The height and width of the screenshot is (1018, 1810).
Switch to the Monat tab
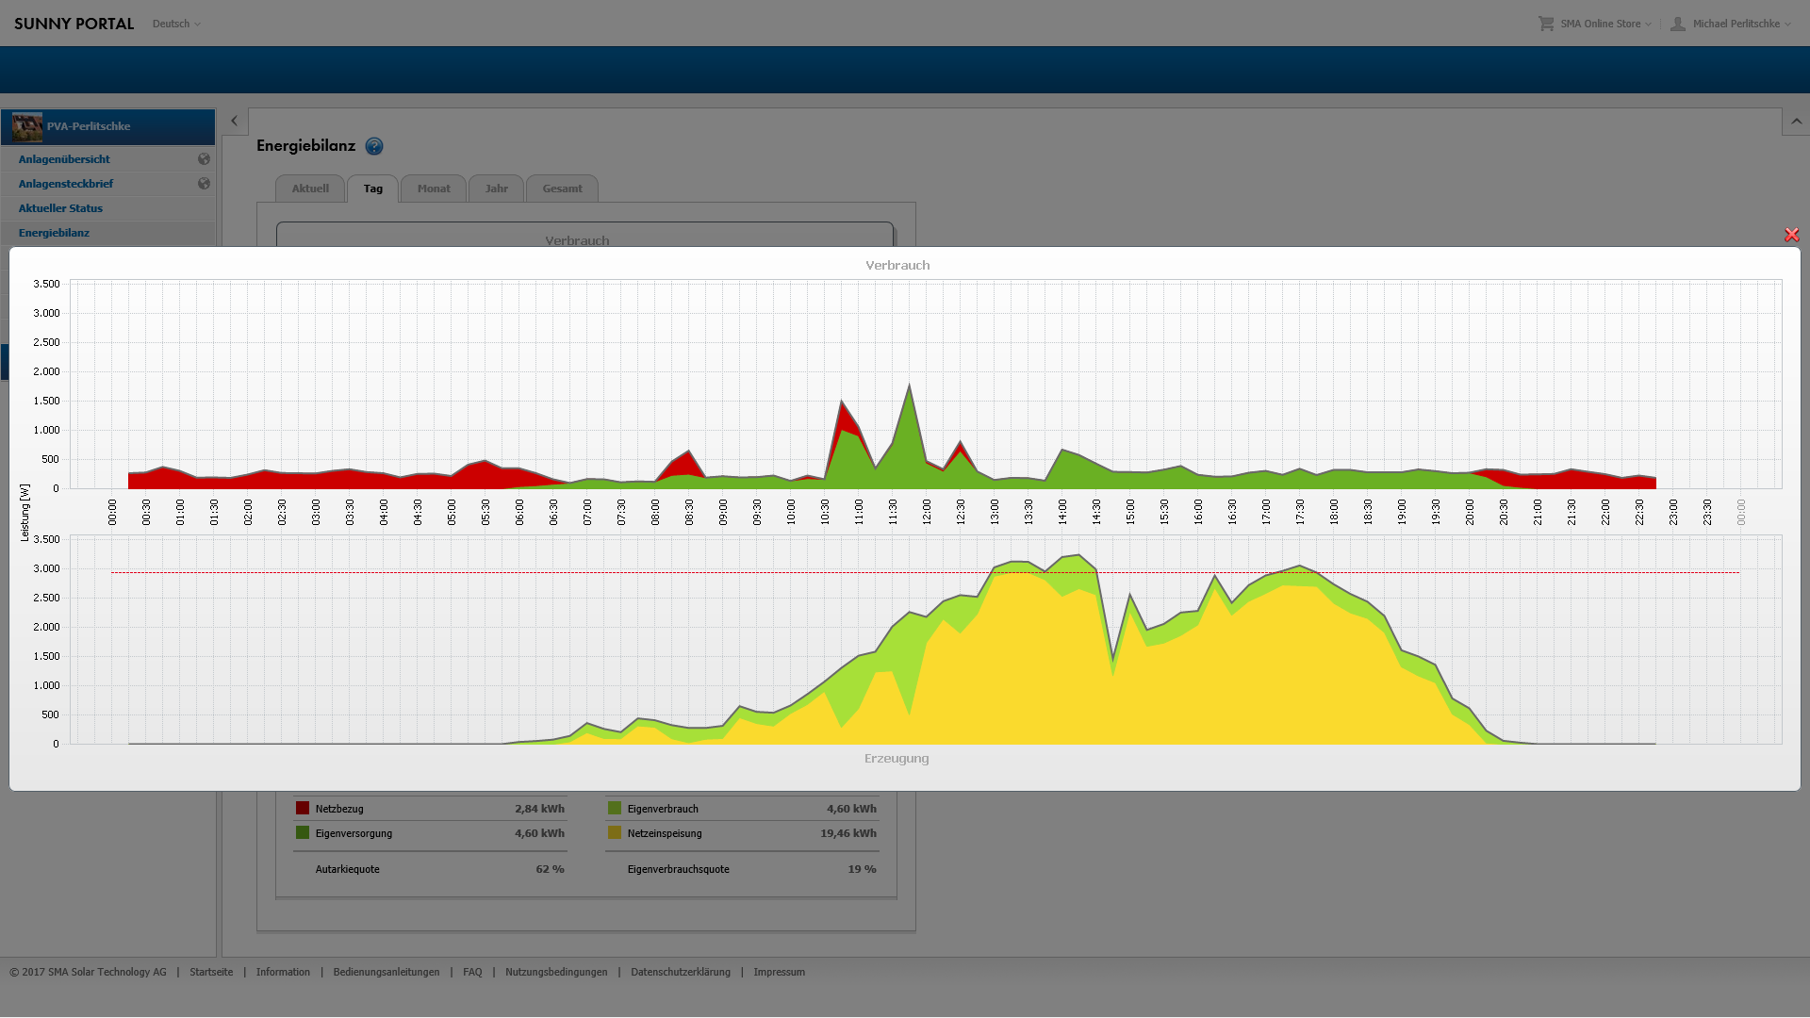click(x=434, y=189)
